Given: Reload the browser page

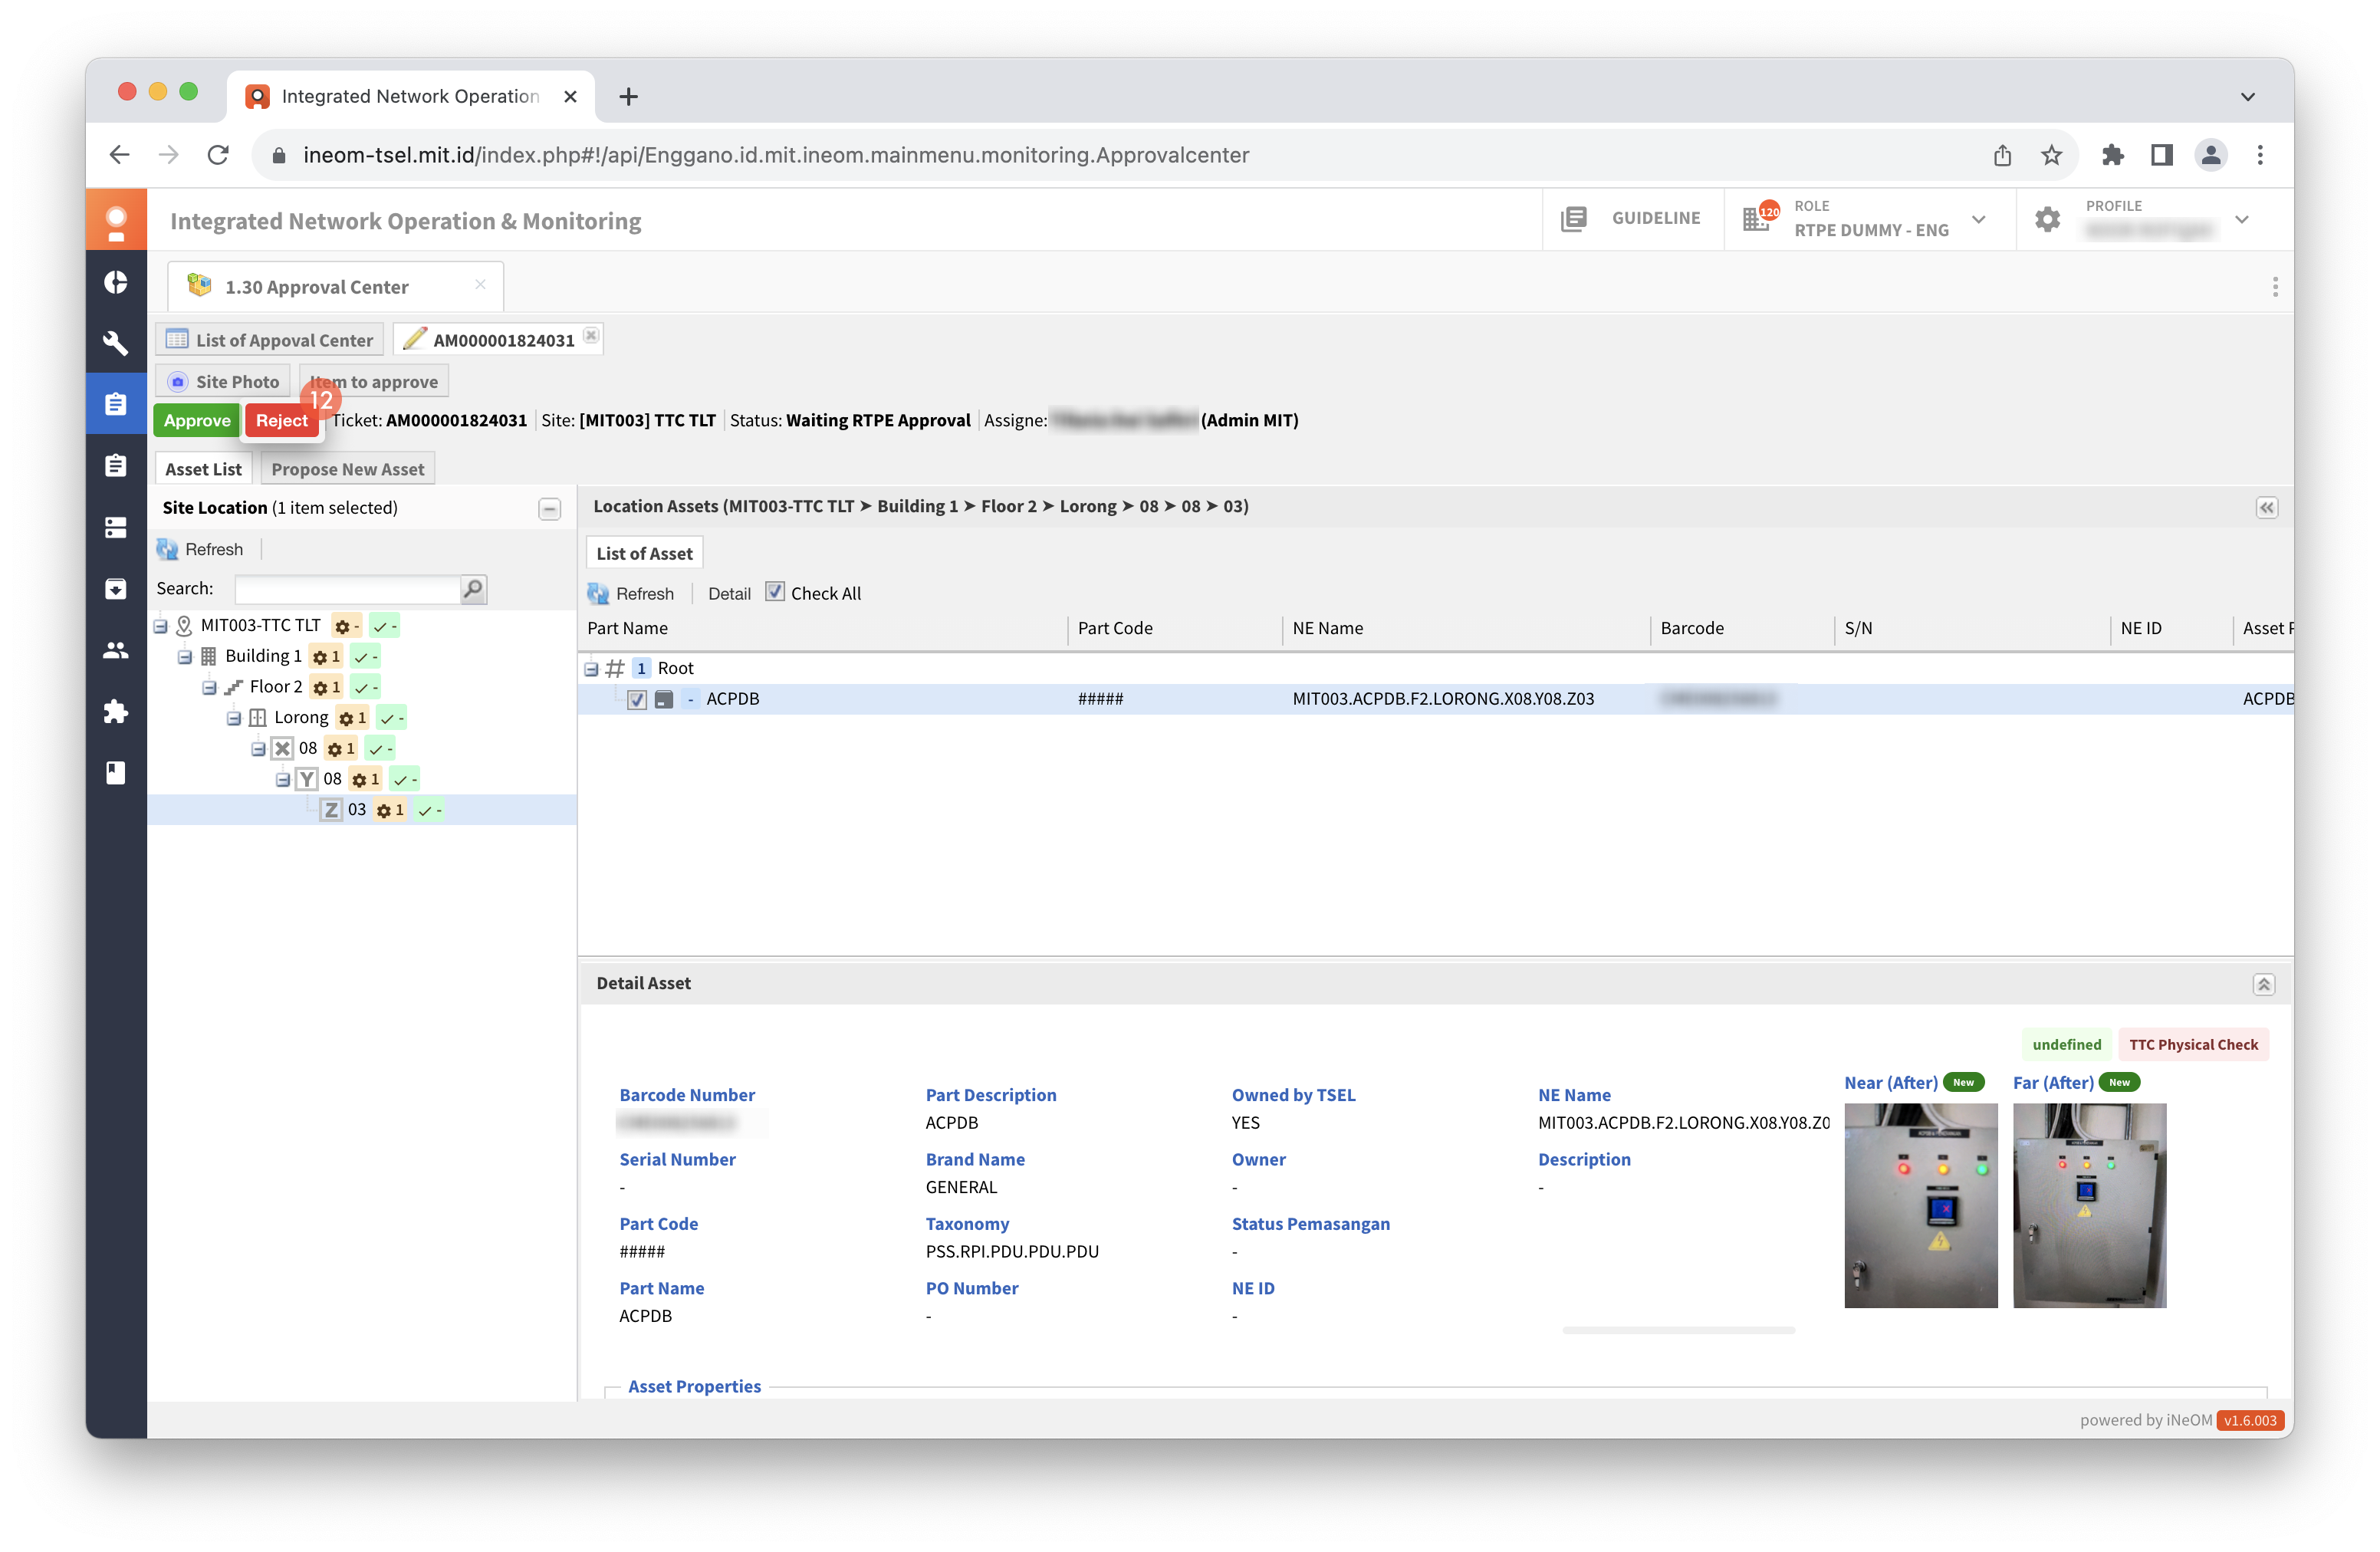Looking at the screenshot, I should click(218, 155).
